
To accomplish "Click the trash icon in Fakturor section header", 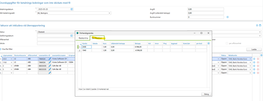I will (x=257, y=26).
